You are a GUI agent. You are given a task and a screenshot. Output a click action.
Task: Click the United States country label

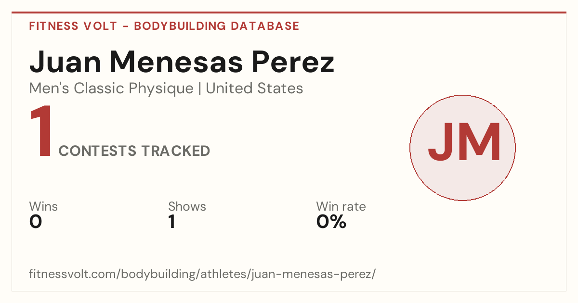(x=254, y=88)
